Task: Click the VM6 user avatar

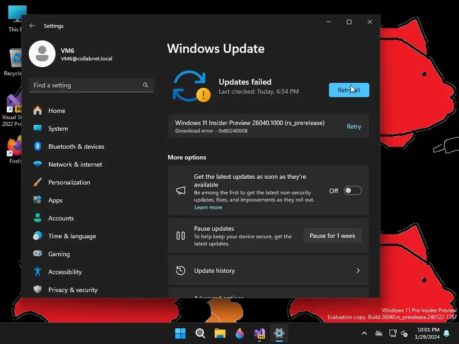Action: [x=42, y=54]
